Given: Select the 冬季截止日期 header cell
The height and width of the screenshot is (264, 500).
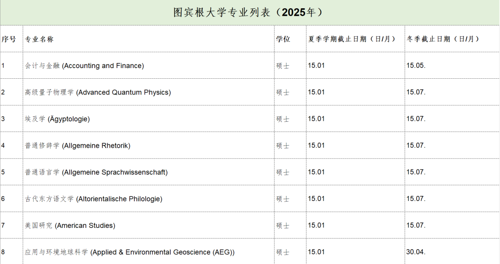Looking at the screenshot, I should coord(443,39).
